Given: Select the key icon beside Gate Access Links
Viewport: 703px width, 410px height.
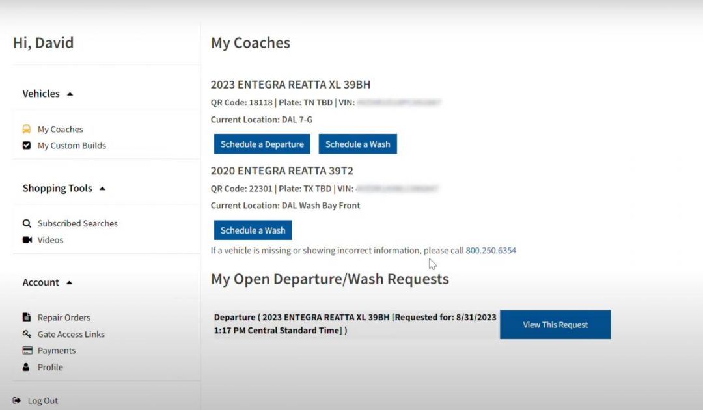Looking at the screenshot, I should [x=27, y=334].
